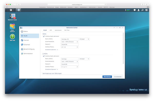Open the notifications speech bubble icon
Viewport: 154px width, 101px height.
click(134, 10)
